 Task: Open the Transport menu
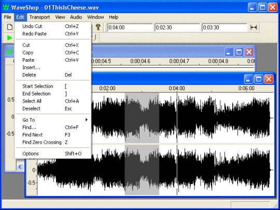(x=39, y=17)
